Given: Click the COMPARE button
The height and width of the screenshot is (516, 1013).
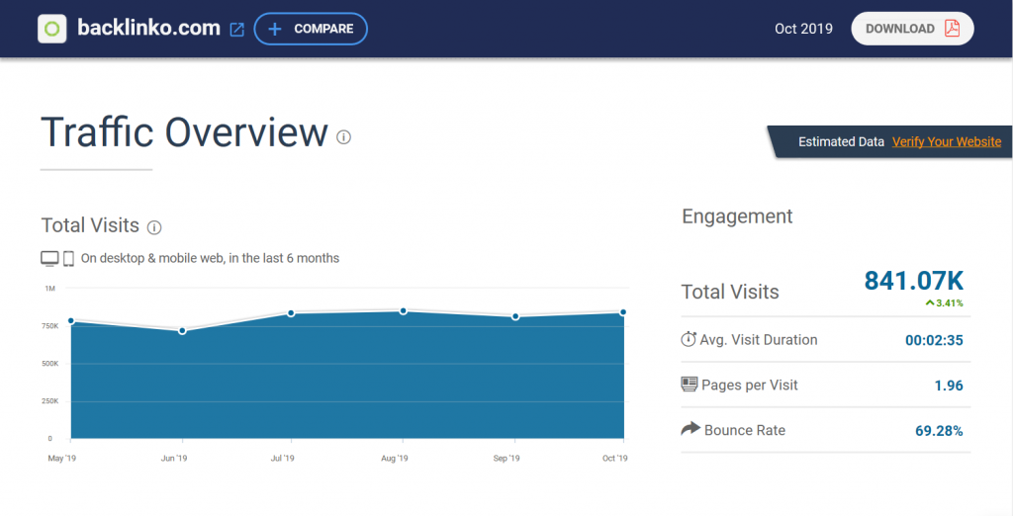Looking at the screenshot, I should tap(311, 29).
